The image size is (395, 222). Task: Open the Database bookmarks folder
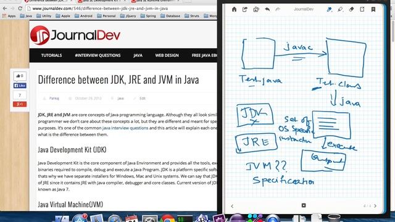click(x=170, y=16)
